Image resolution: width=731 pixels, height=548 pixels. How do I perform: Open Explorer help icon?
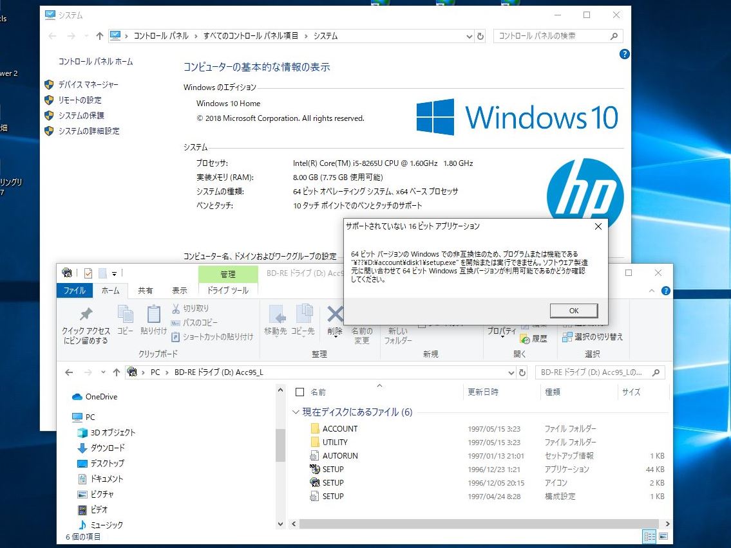[x=666, y=291]
